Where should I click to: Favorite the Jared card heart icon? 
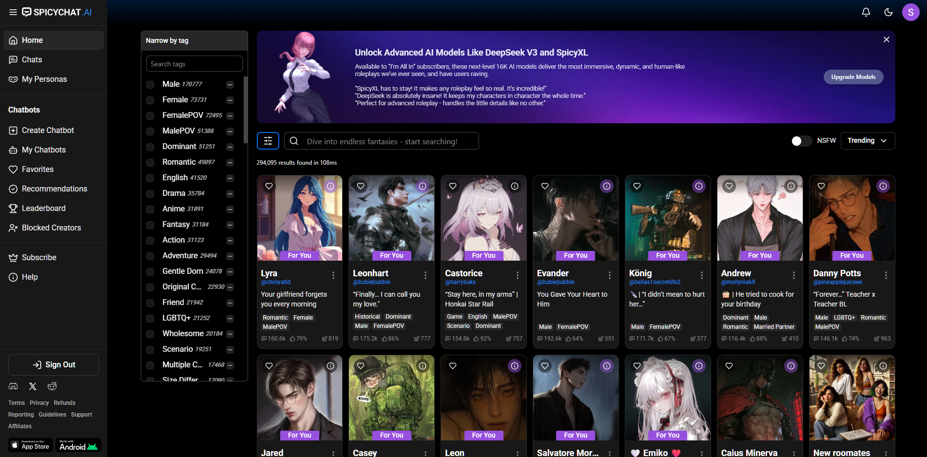point(269,366)
